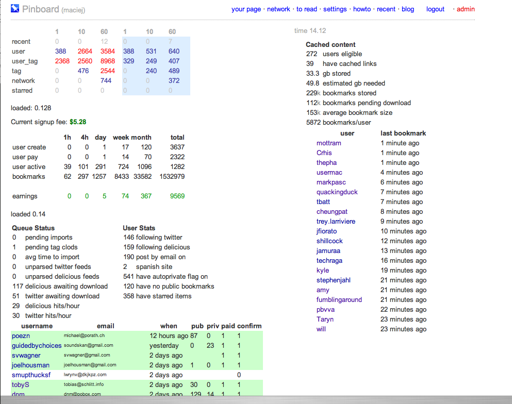Screen dimensions: 512x404
Task: Click user tbatt
Action: pyautogui.click(x=323, y=201)
